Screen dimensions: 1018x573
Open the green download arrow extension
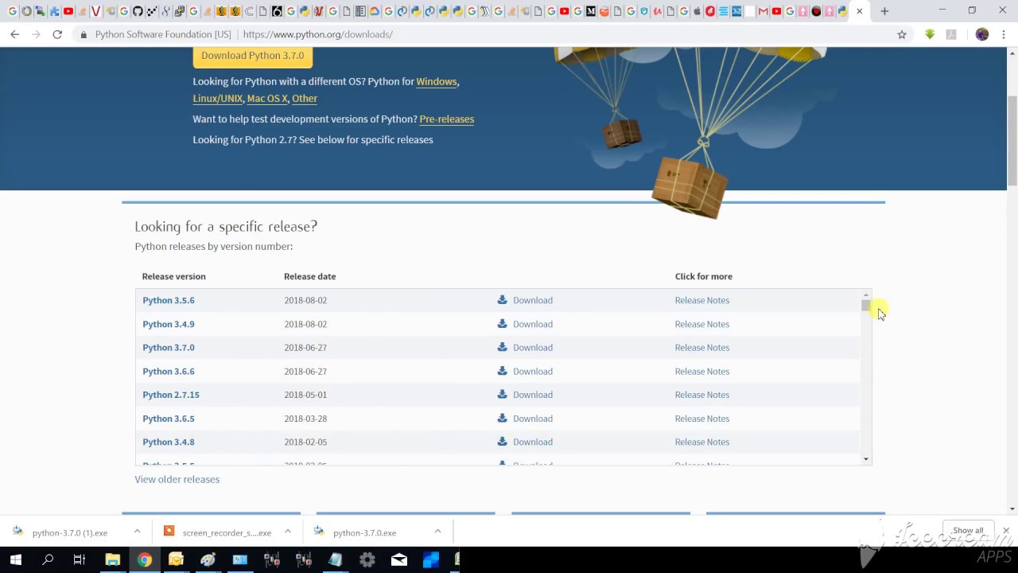coord(930,34)
